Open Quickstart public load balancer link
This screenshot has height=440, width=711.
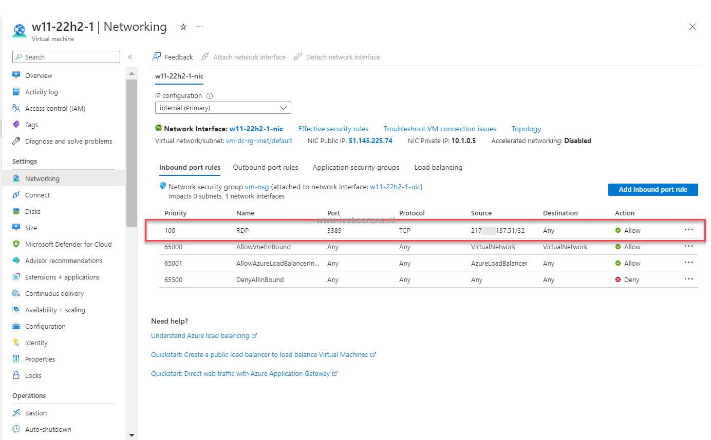click(x=264, y=354)
